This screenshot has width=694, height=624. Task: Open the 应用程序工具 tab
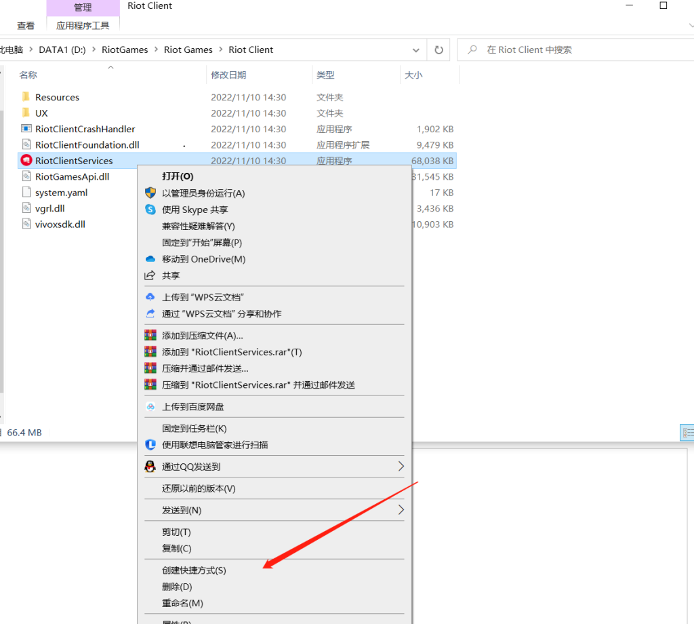point(83,26)
